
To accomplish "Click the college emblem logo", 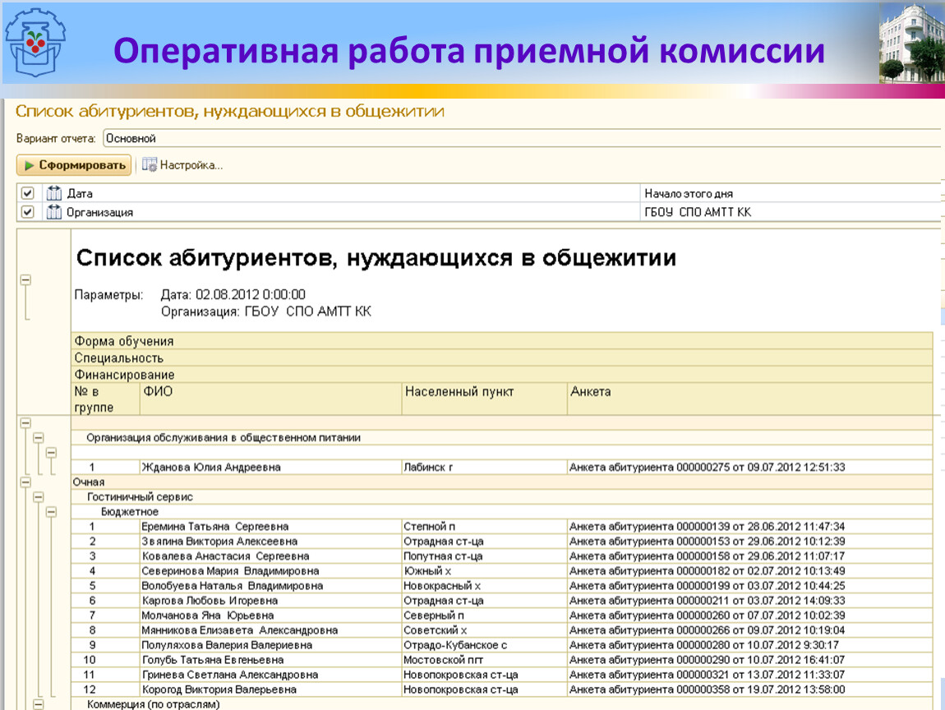I will [35, 41].
